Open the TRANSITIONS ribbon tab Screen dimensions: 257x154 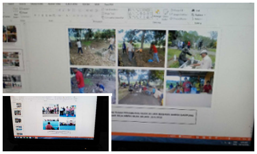tap(37, 5)
